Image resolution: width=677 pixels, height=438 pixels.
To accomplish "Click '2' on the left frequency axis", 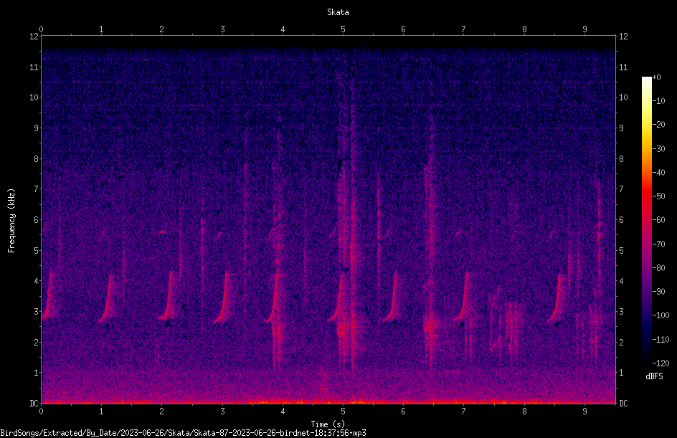I will [36, 342].
